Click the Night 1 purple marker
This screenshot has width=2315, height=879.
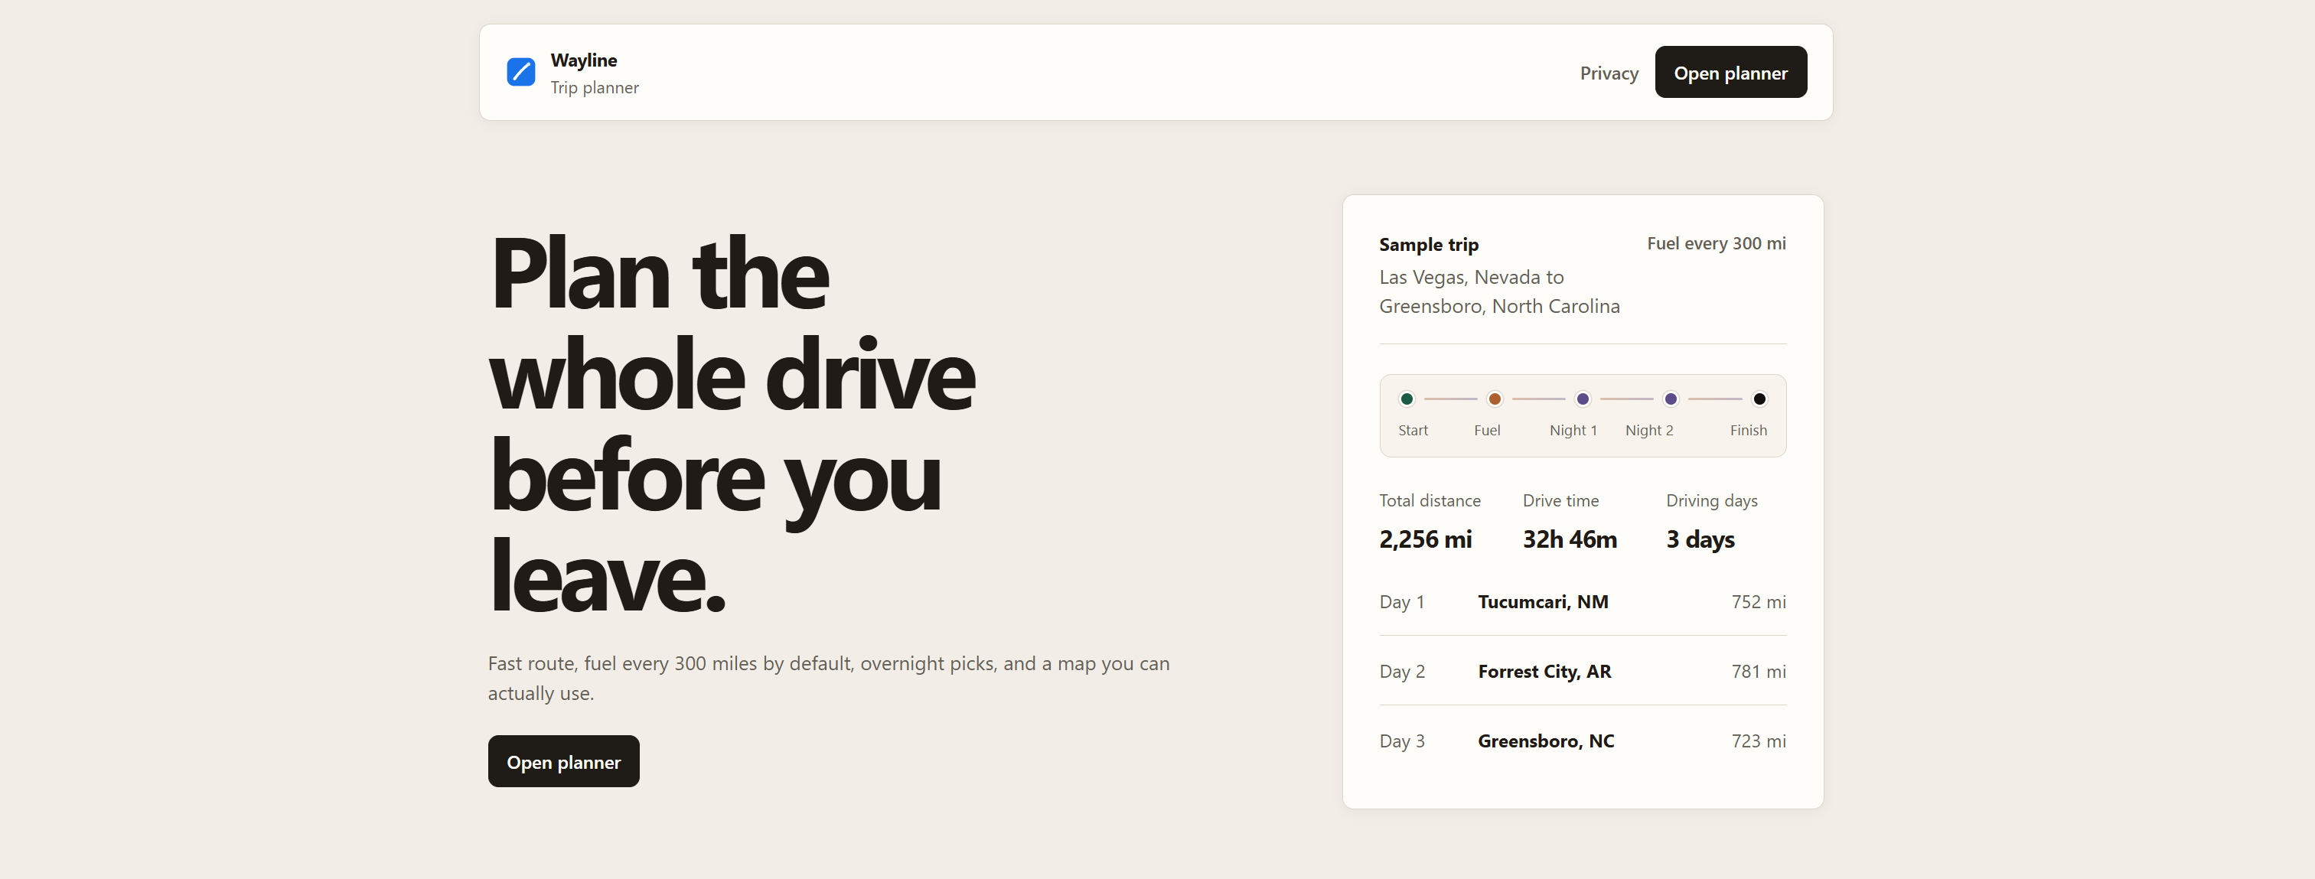[1583, 399]
